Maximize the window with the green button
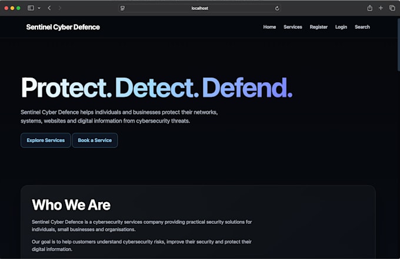The width and height of the screenshot is (400, 259). (x=18, y=8)
